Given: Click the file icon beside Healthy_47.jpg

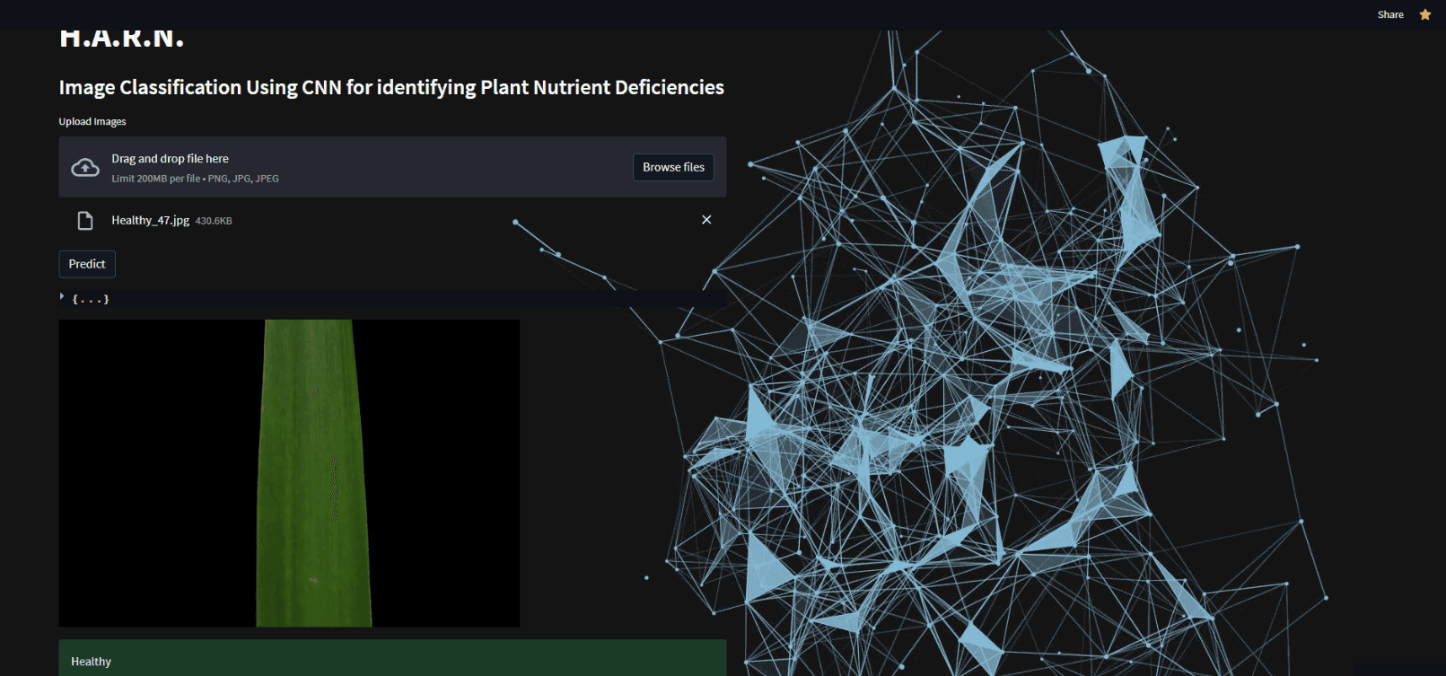Looking at the screenshot, I should (85, 221).
